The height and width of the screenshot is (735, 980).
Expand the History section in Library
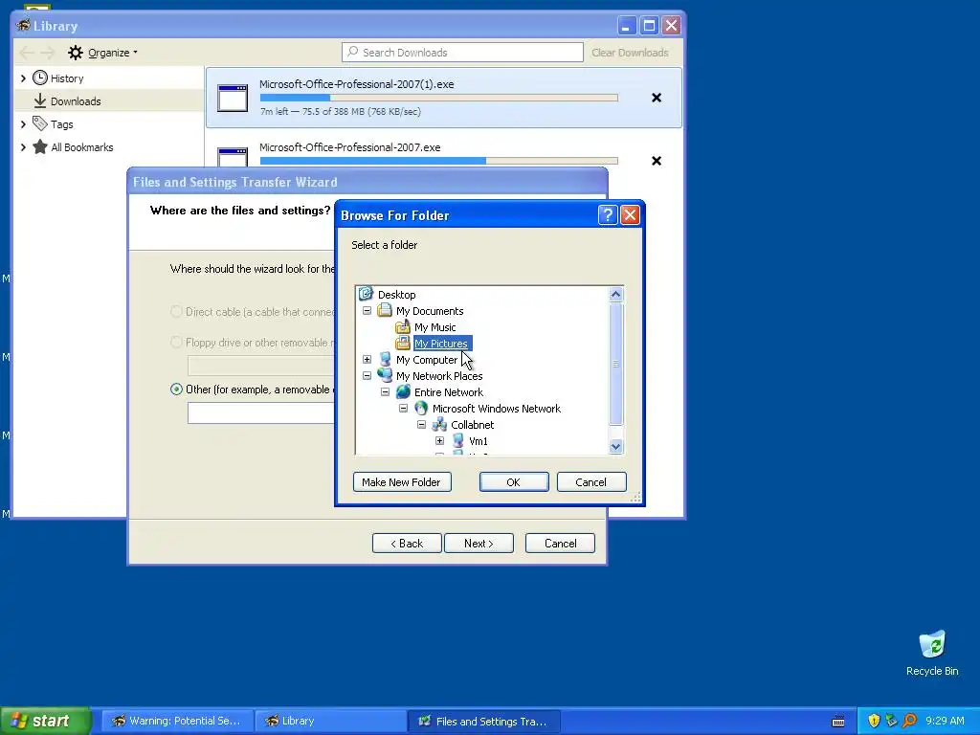click(23, 78)
